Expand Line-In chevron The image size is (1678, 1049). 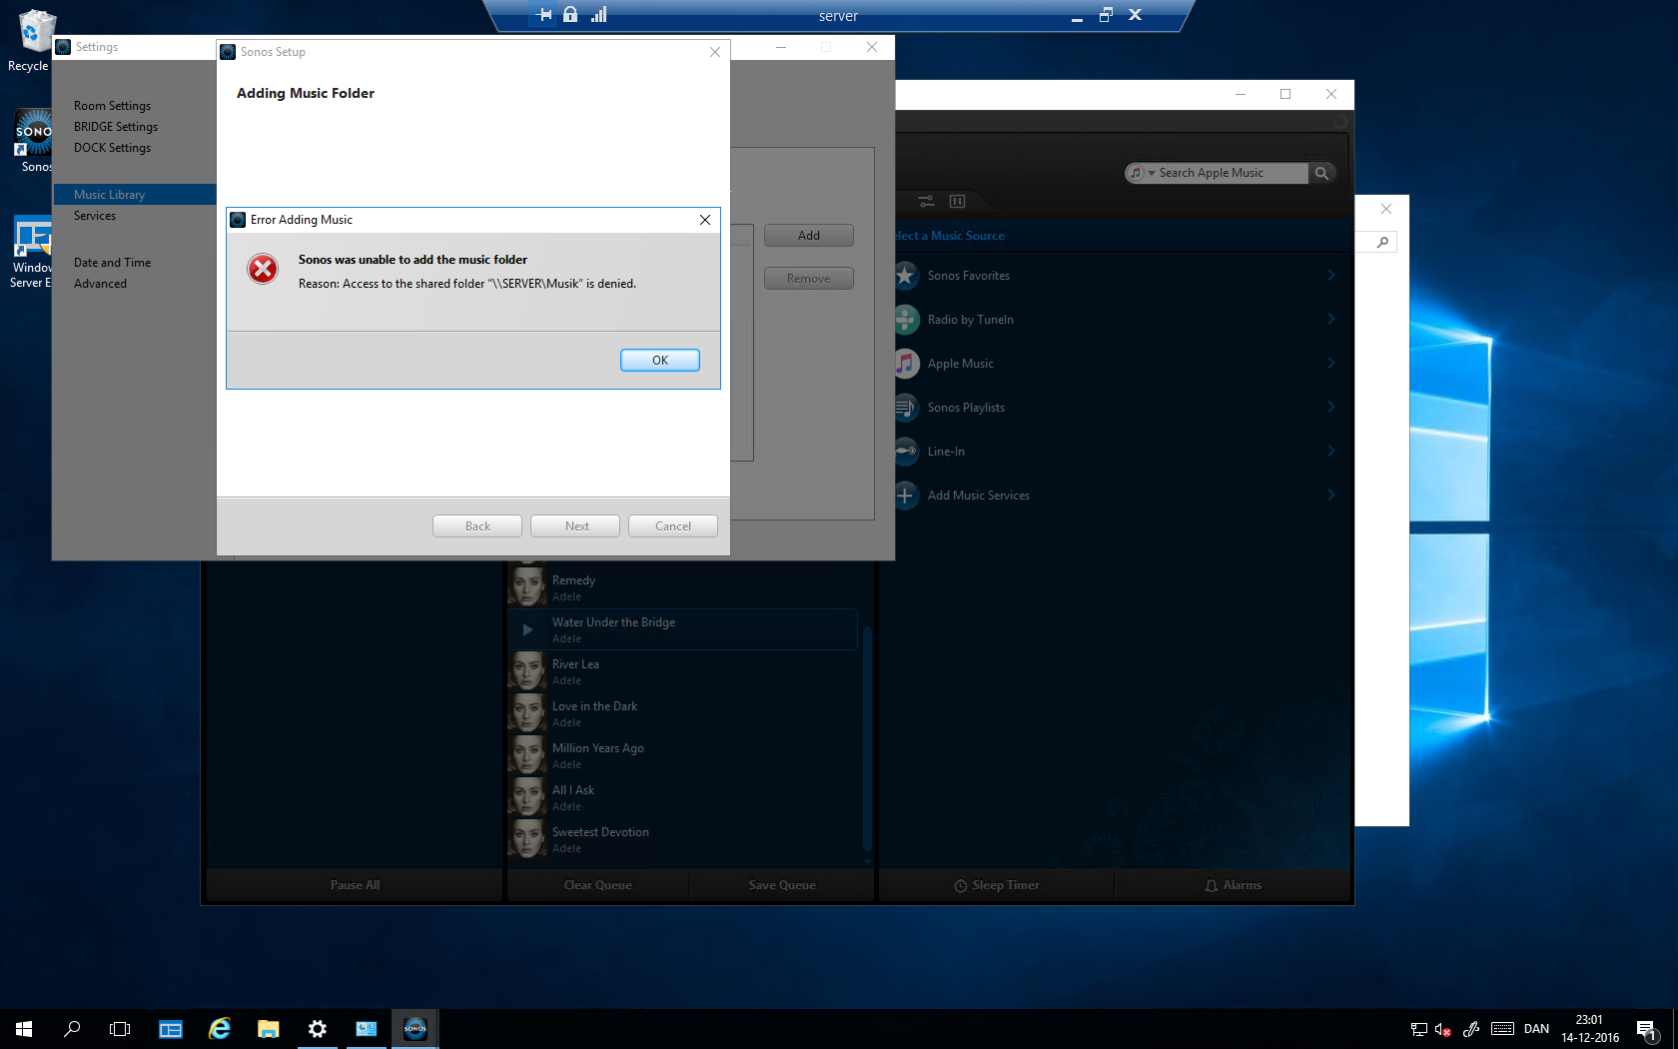(x=1331, y=451)
